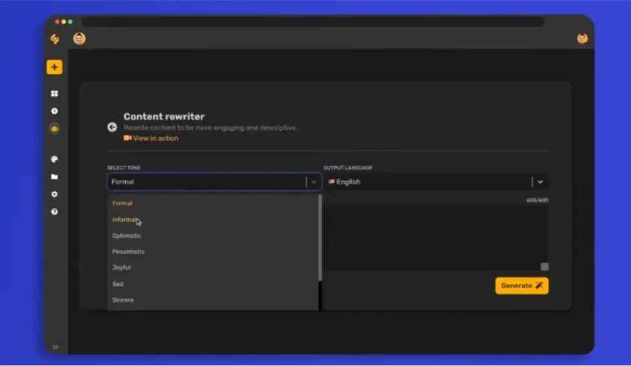Choose Informal tone option
Screen dimensions: 631x366
point(213,220)
